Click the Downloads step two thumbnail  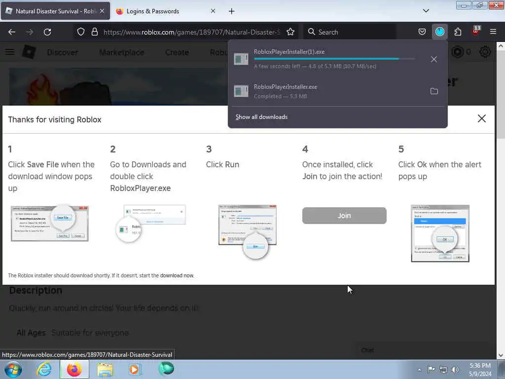point(150,224)
